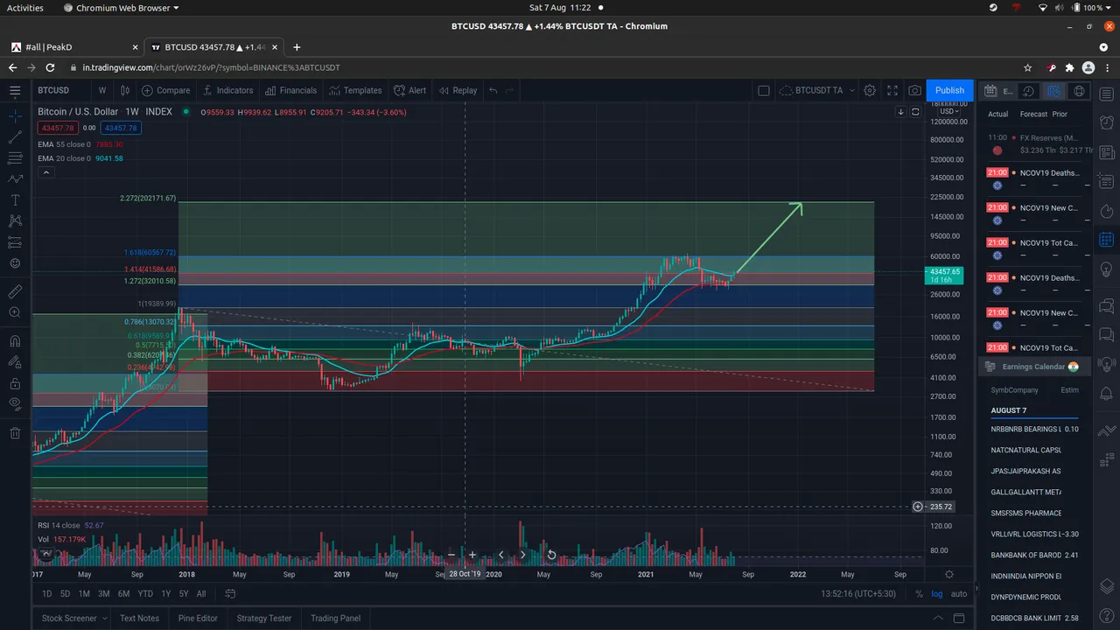Take a chart snapshot with camera icon
1120x630 pixels.
914,90
